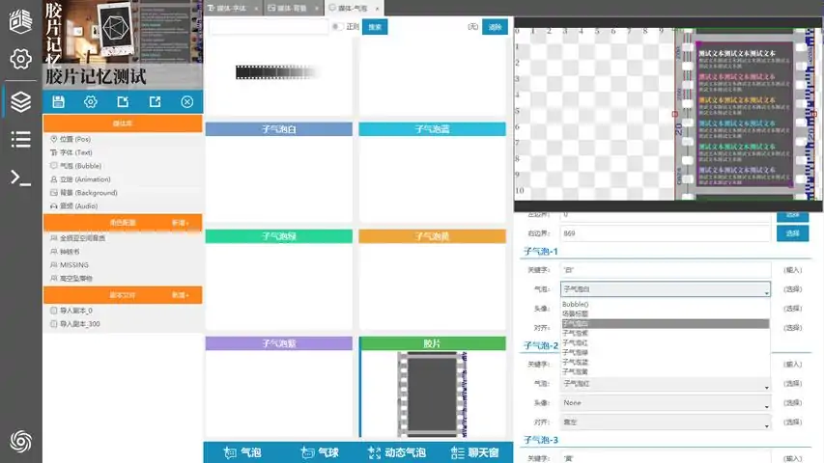The height and width of the screenshot is (463, 824).
Task: Open the layers stack icon in left sidebar
Action: pyautogui.click(x=20, y=100)
